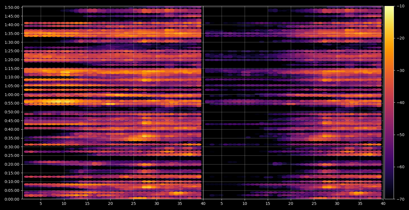409x210 pixels.
Task: Choose the 0:50:00 time tick
Action: (12, 112)
